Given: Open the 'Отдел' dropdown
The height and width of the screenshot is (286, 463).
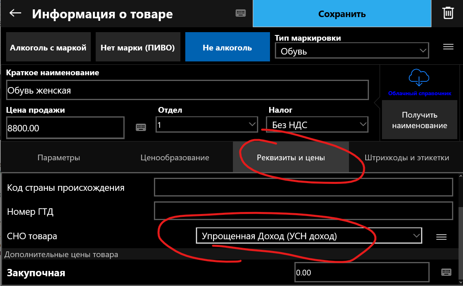Looking at the screenshot, I should pyautogui.click(x=207, y=125).
